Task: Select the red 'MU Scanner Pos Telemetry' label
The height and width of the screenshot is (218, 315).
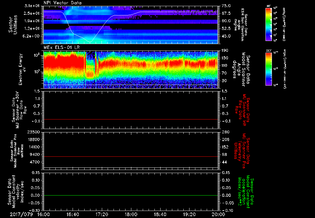Action: 241,151
